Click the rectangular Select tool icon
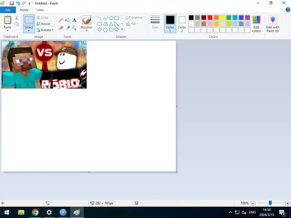This screenshot has height=218, width=291. (29, 20)
